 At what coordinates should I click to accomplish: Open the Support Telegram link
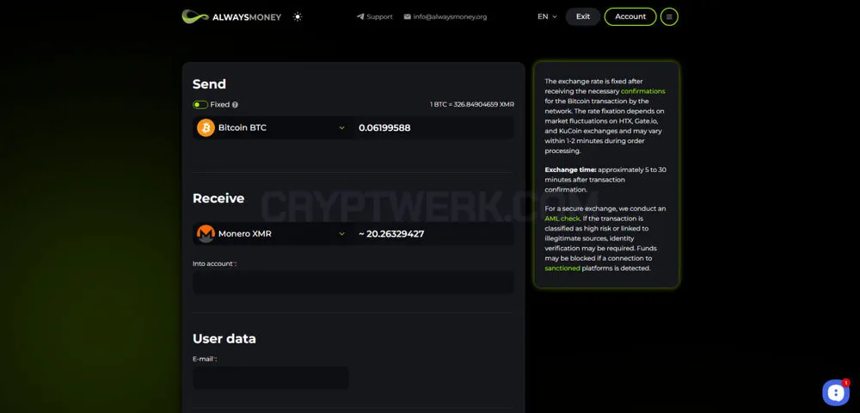click(375, 16)
